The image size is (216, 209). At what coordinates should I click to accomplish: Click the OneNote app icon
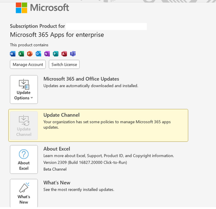(47, 54)
